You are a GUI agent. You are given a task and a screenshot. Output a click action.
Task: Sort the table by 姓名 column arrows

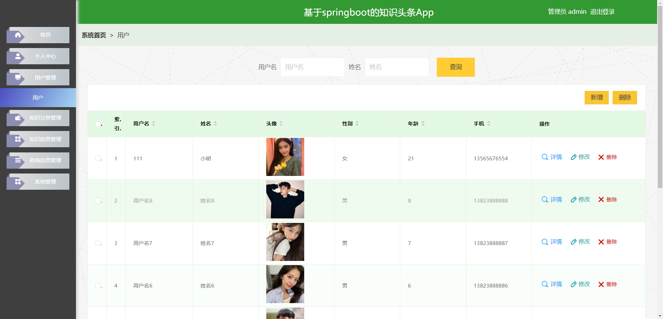tap(215, 123)
